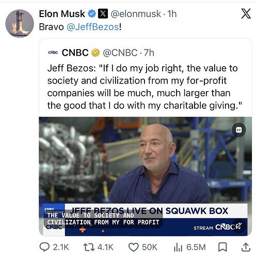The image size is (257, 258).
Task: Click the X affiliation badge beside Elon Musk
Action: [103, 13]
